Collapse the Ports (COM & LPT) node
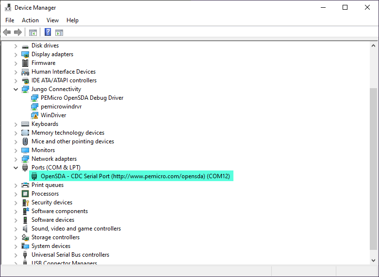Screen dimensions: 379x277 coord(16,168)
